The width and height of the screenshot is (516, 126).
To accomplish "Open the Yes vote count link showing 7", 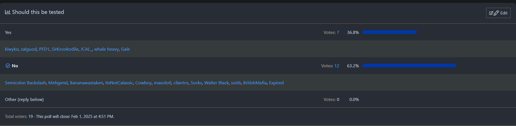I will pos(338,33).
